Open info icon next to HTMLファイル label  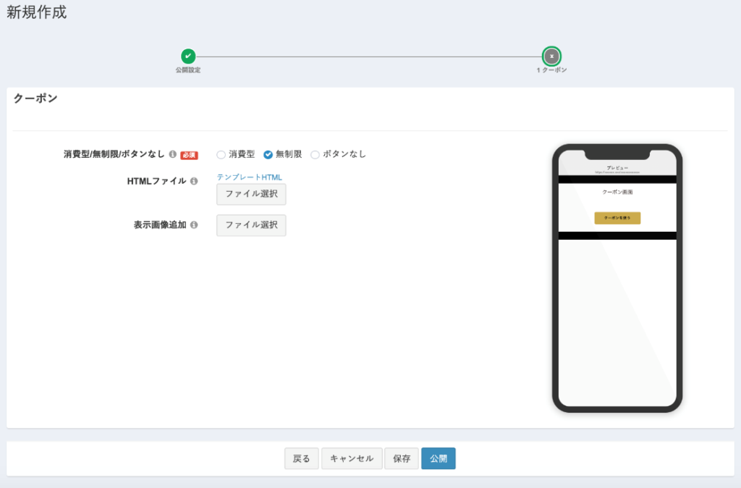[x=194, y=181]
